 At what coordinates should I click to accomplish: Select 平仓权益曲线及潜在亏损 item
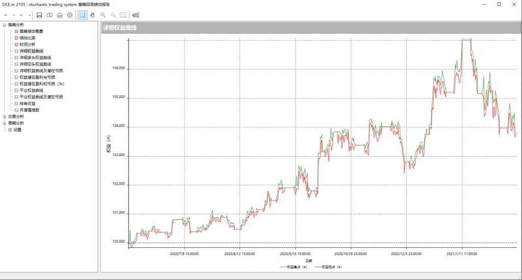coord(41,97)
